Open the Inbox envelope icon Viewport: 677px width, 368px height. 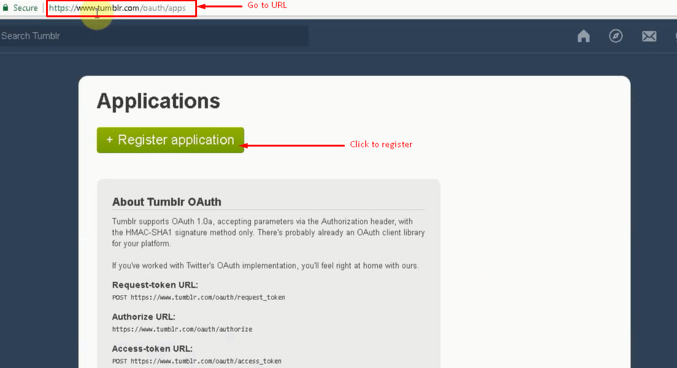click(x=649, y=36)
